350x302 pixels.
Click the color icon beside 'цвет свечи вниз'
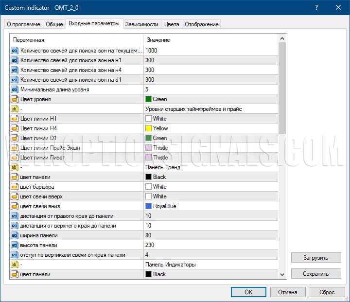pos(14,206)
